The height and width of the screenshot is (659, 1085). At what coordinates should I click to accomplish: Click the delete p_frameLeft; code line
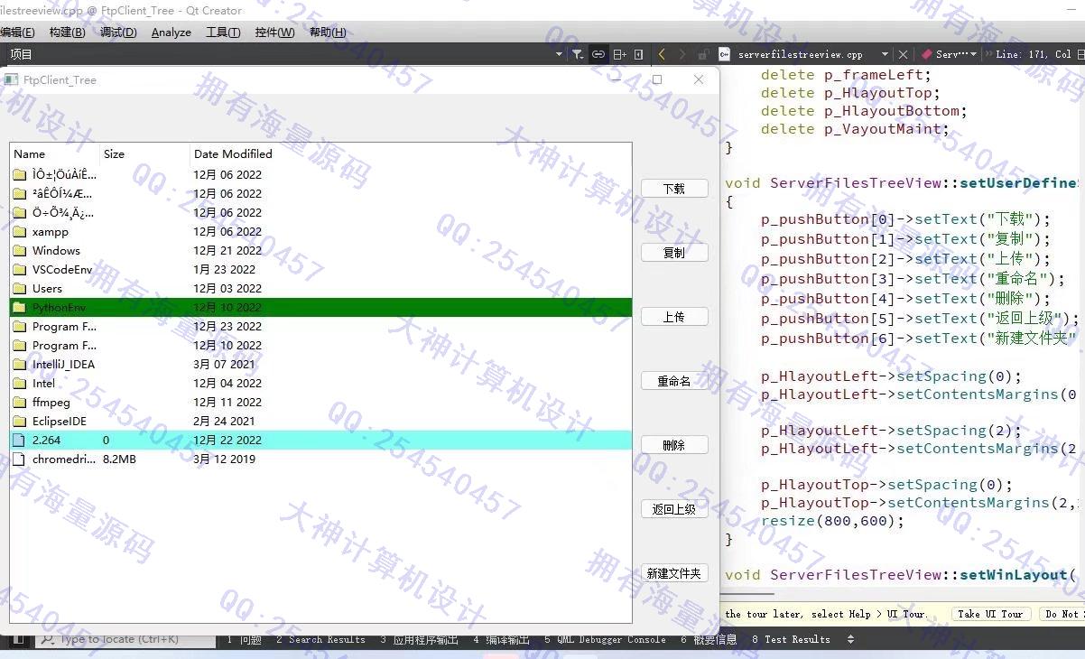pos(846,75)
